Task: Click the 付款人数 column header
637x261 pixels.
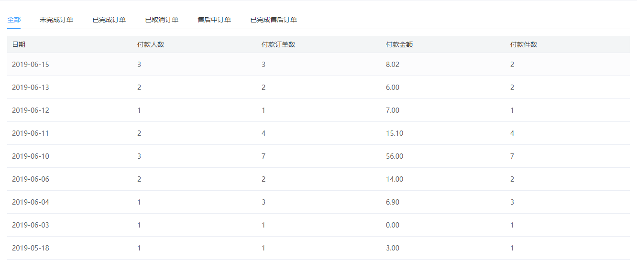Action: [x=151, y=44]
